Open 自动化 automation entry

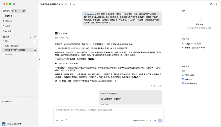click(7, 26)
